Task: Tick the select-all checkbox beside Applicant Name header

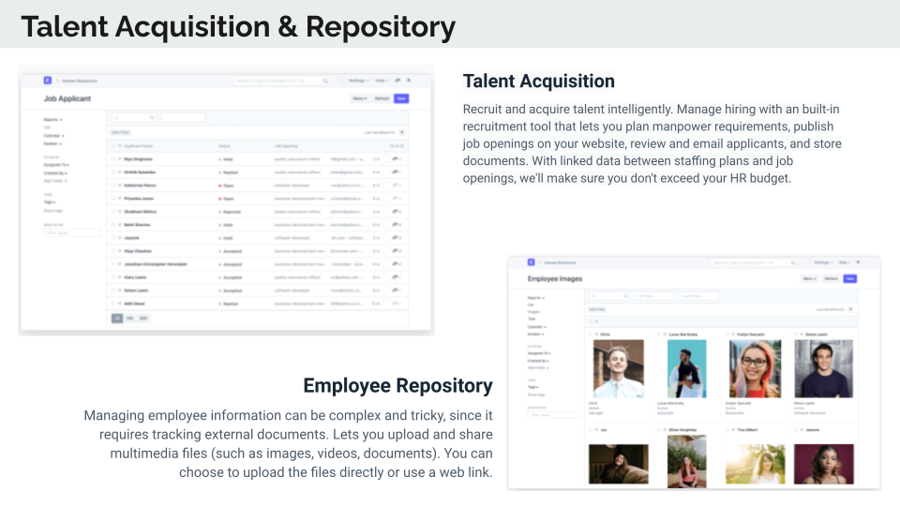Action: pyautogui.click(x=112, y=146)
